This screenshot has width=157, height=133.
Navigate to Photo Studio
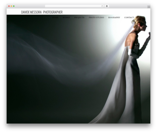tap(96, 18)
